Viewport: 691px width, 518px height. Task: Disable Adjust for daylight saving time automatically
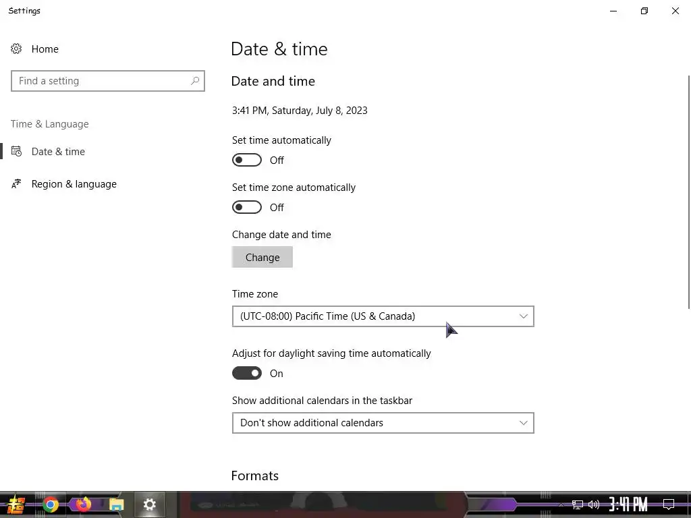tap(247, 373)
